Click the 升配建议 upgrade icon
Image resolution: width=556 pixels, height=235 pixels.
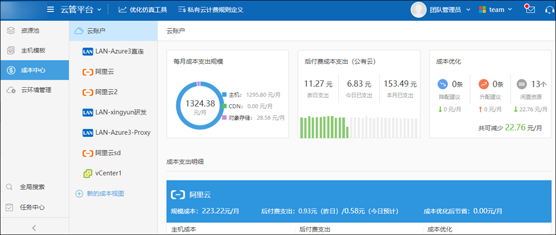click(x=484, y=84)
